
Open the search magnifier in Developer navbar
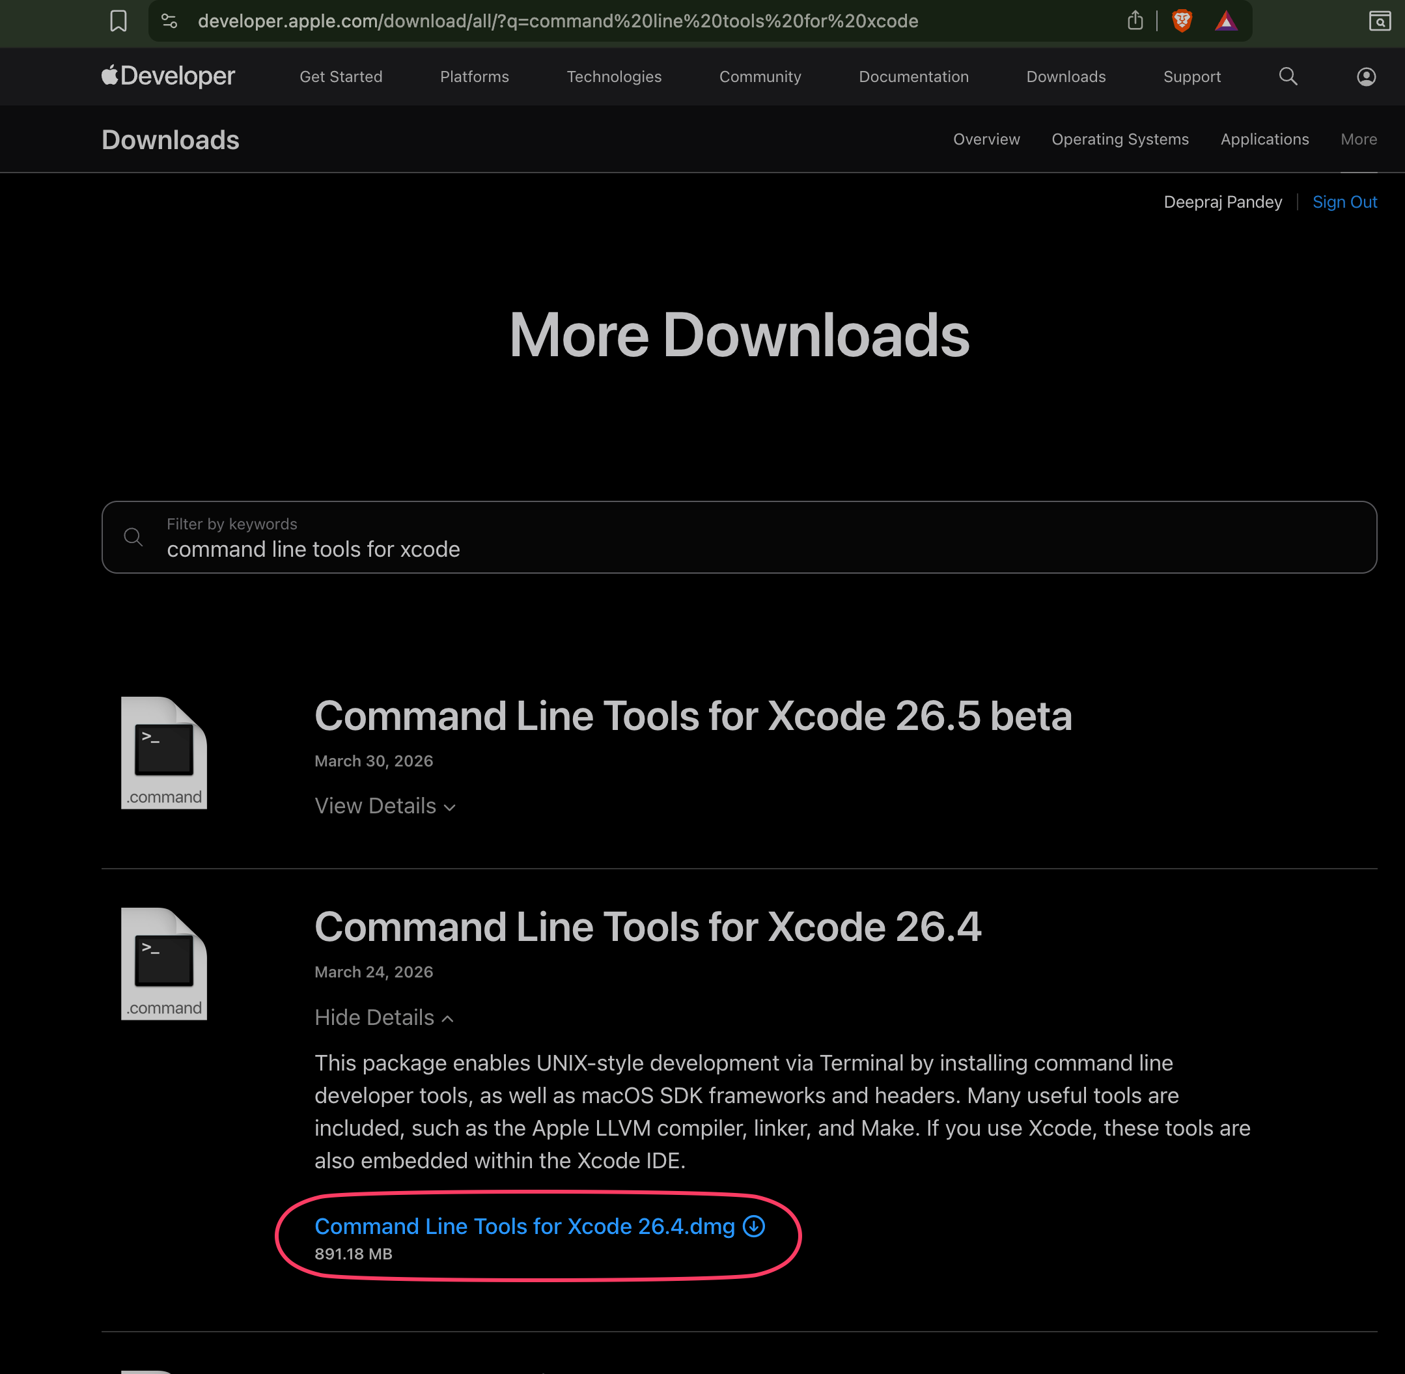pos(1288,76)
